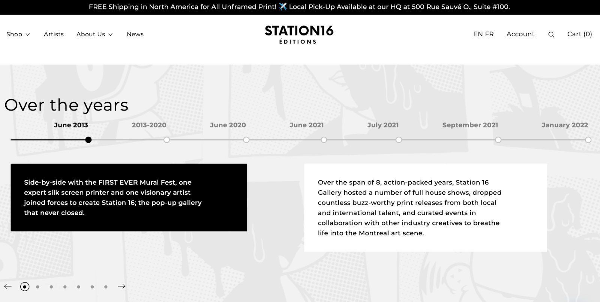Open the search magnifier icon
The width and height of the screenshot is (600, 302).
click(551, 34)
